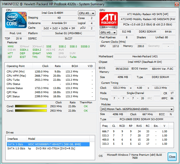Click the ATI Mobility Radeon HD 5470 [HP] field
The width and height of the screenshot is (180, 164).
(x=148, y=14)
